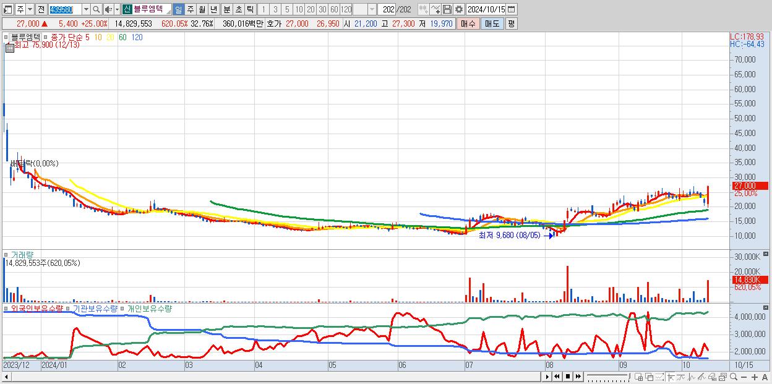
Task: Rewind chart replay
Action: (x=557, y=377)
